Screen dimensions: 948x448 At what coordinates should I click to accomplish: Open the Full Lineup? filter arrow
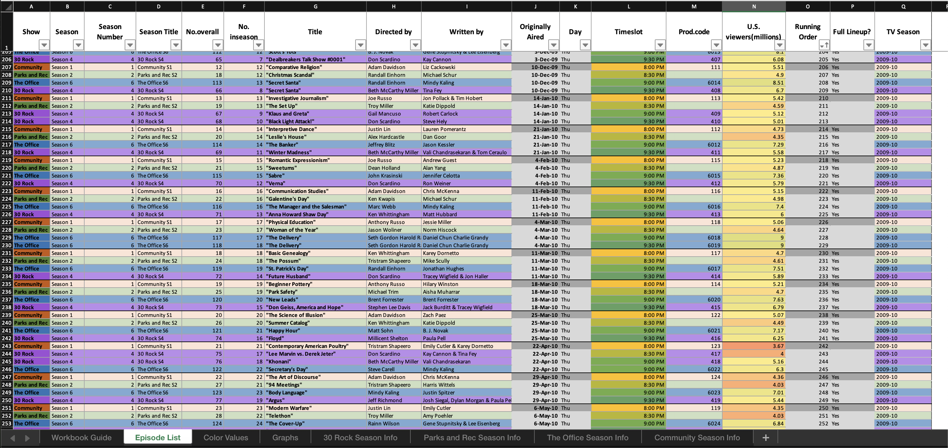point(869,45)
